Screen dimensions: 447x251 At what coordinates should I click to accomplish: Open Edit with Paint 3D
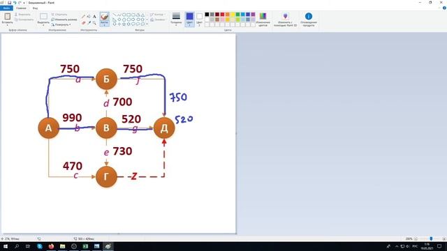(x=285, y=20)
